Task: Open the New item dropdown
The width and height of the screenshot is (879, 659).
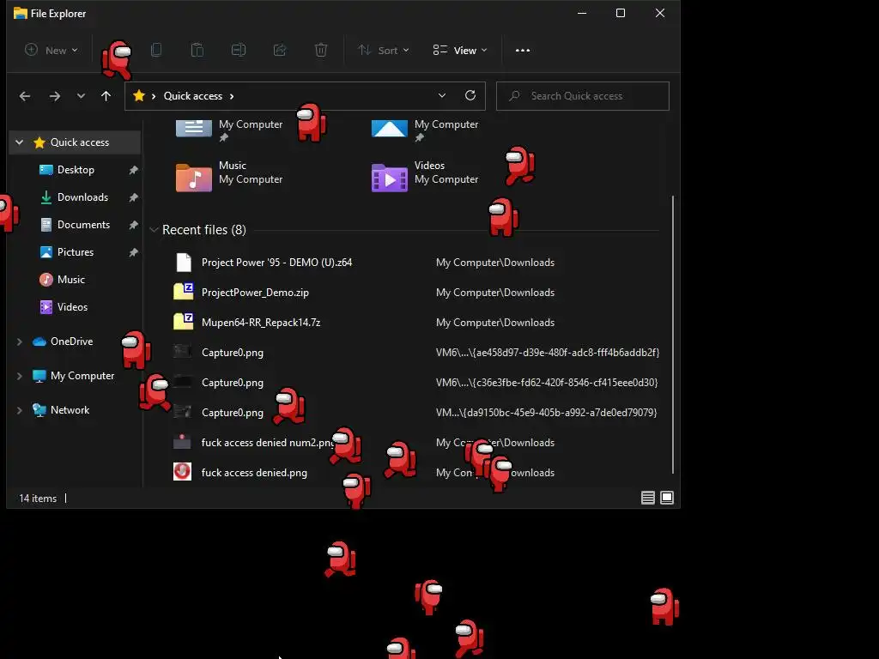Action: (51, 51)
